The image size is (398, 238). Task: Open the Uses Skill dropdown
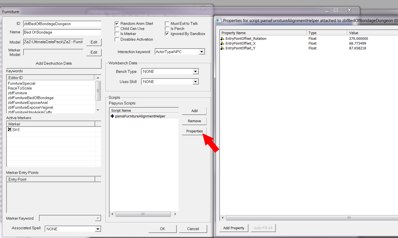[195, 81]
